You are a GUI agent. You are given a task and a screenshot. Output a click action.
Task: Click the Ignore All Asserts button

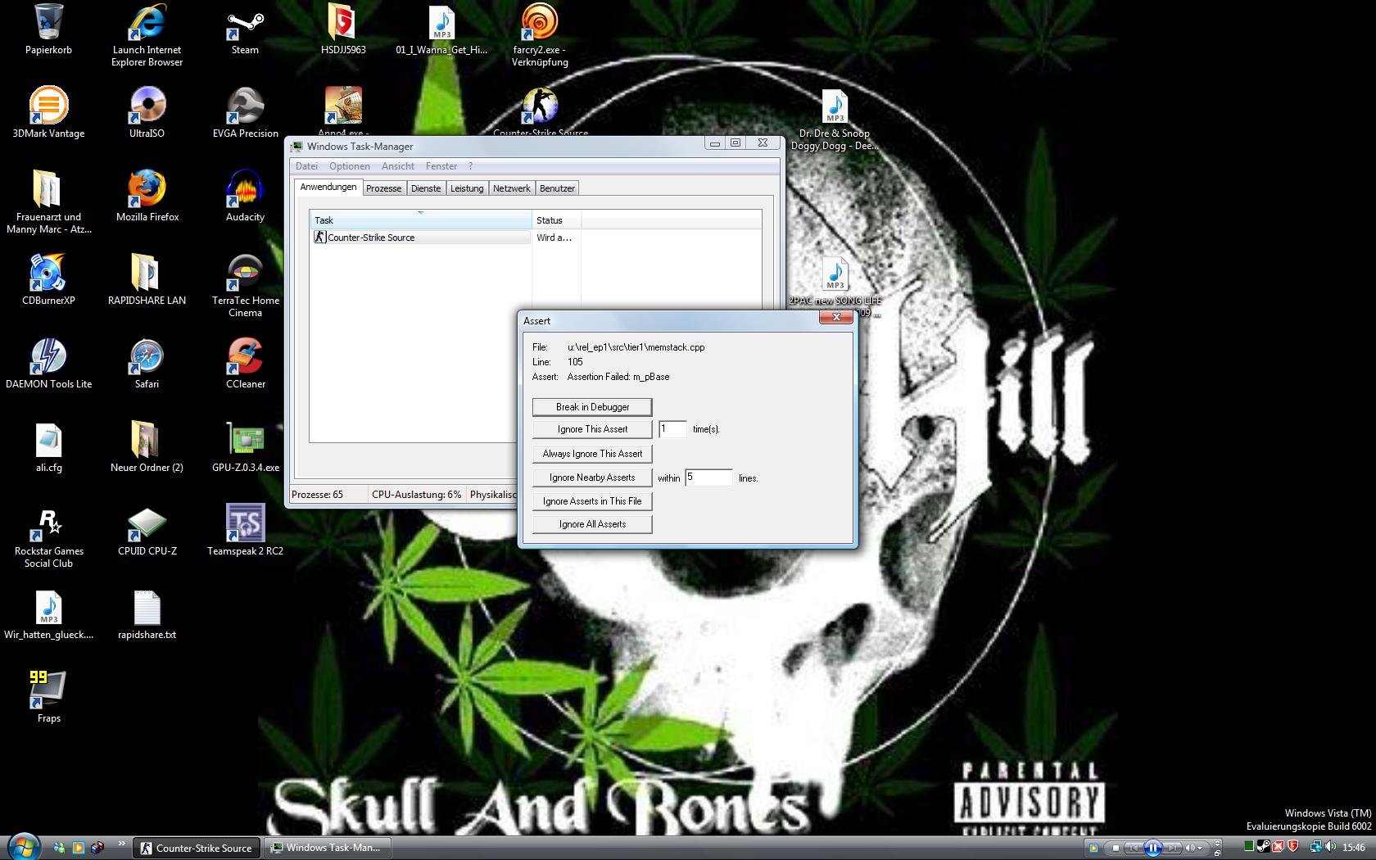(592, 524)
